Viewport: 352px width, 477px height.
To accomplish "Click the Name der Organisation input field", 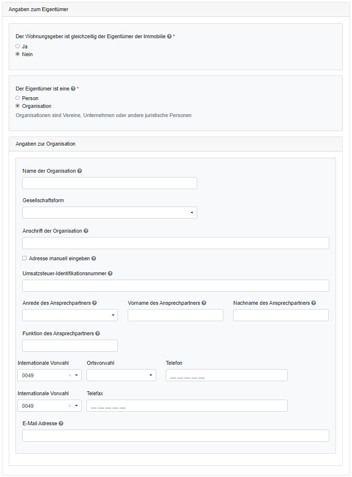I will (110, 183).
